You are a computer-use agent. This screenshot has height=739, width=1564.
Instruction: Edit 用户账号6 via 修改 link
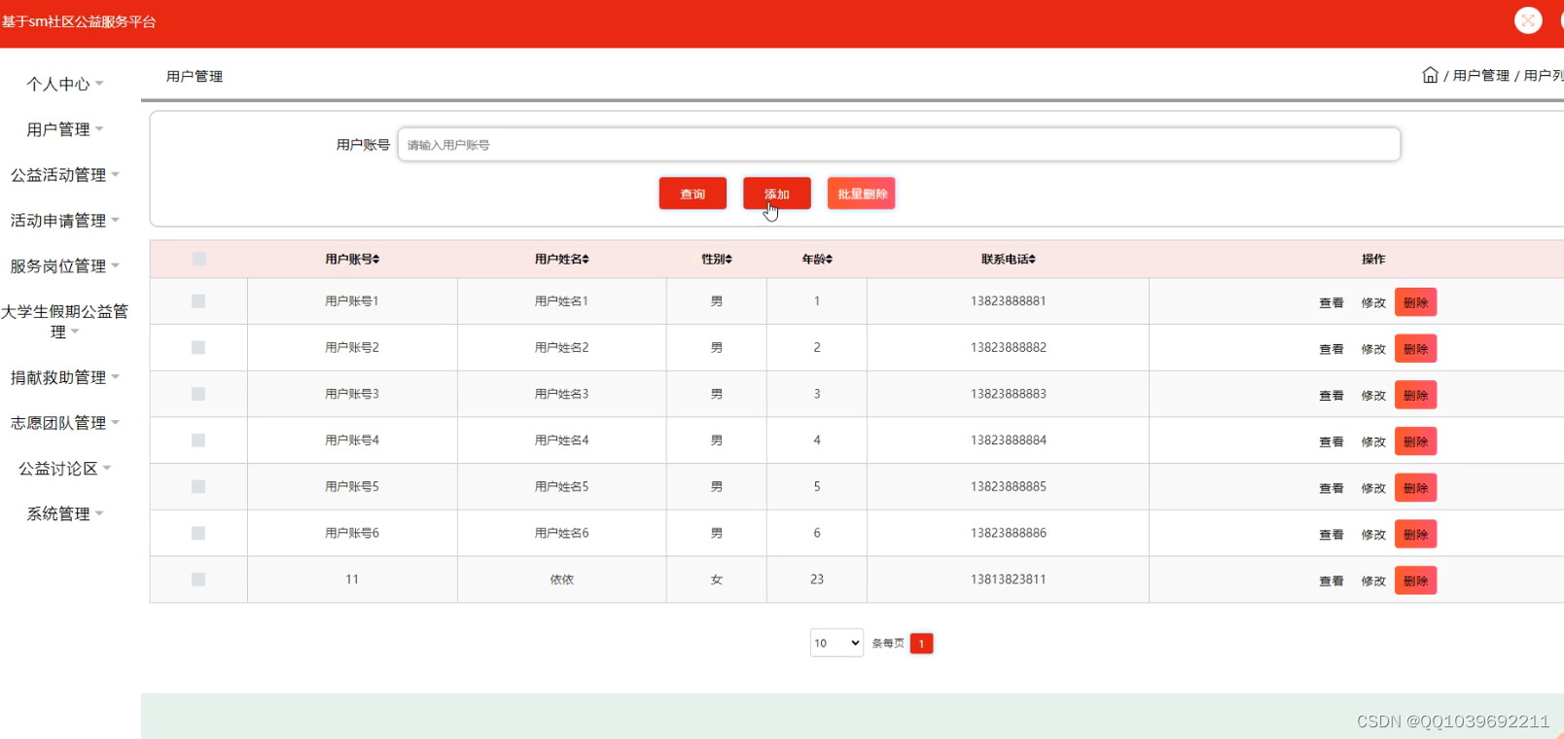point(1373,535)
